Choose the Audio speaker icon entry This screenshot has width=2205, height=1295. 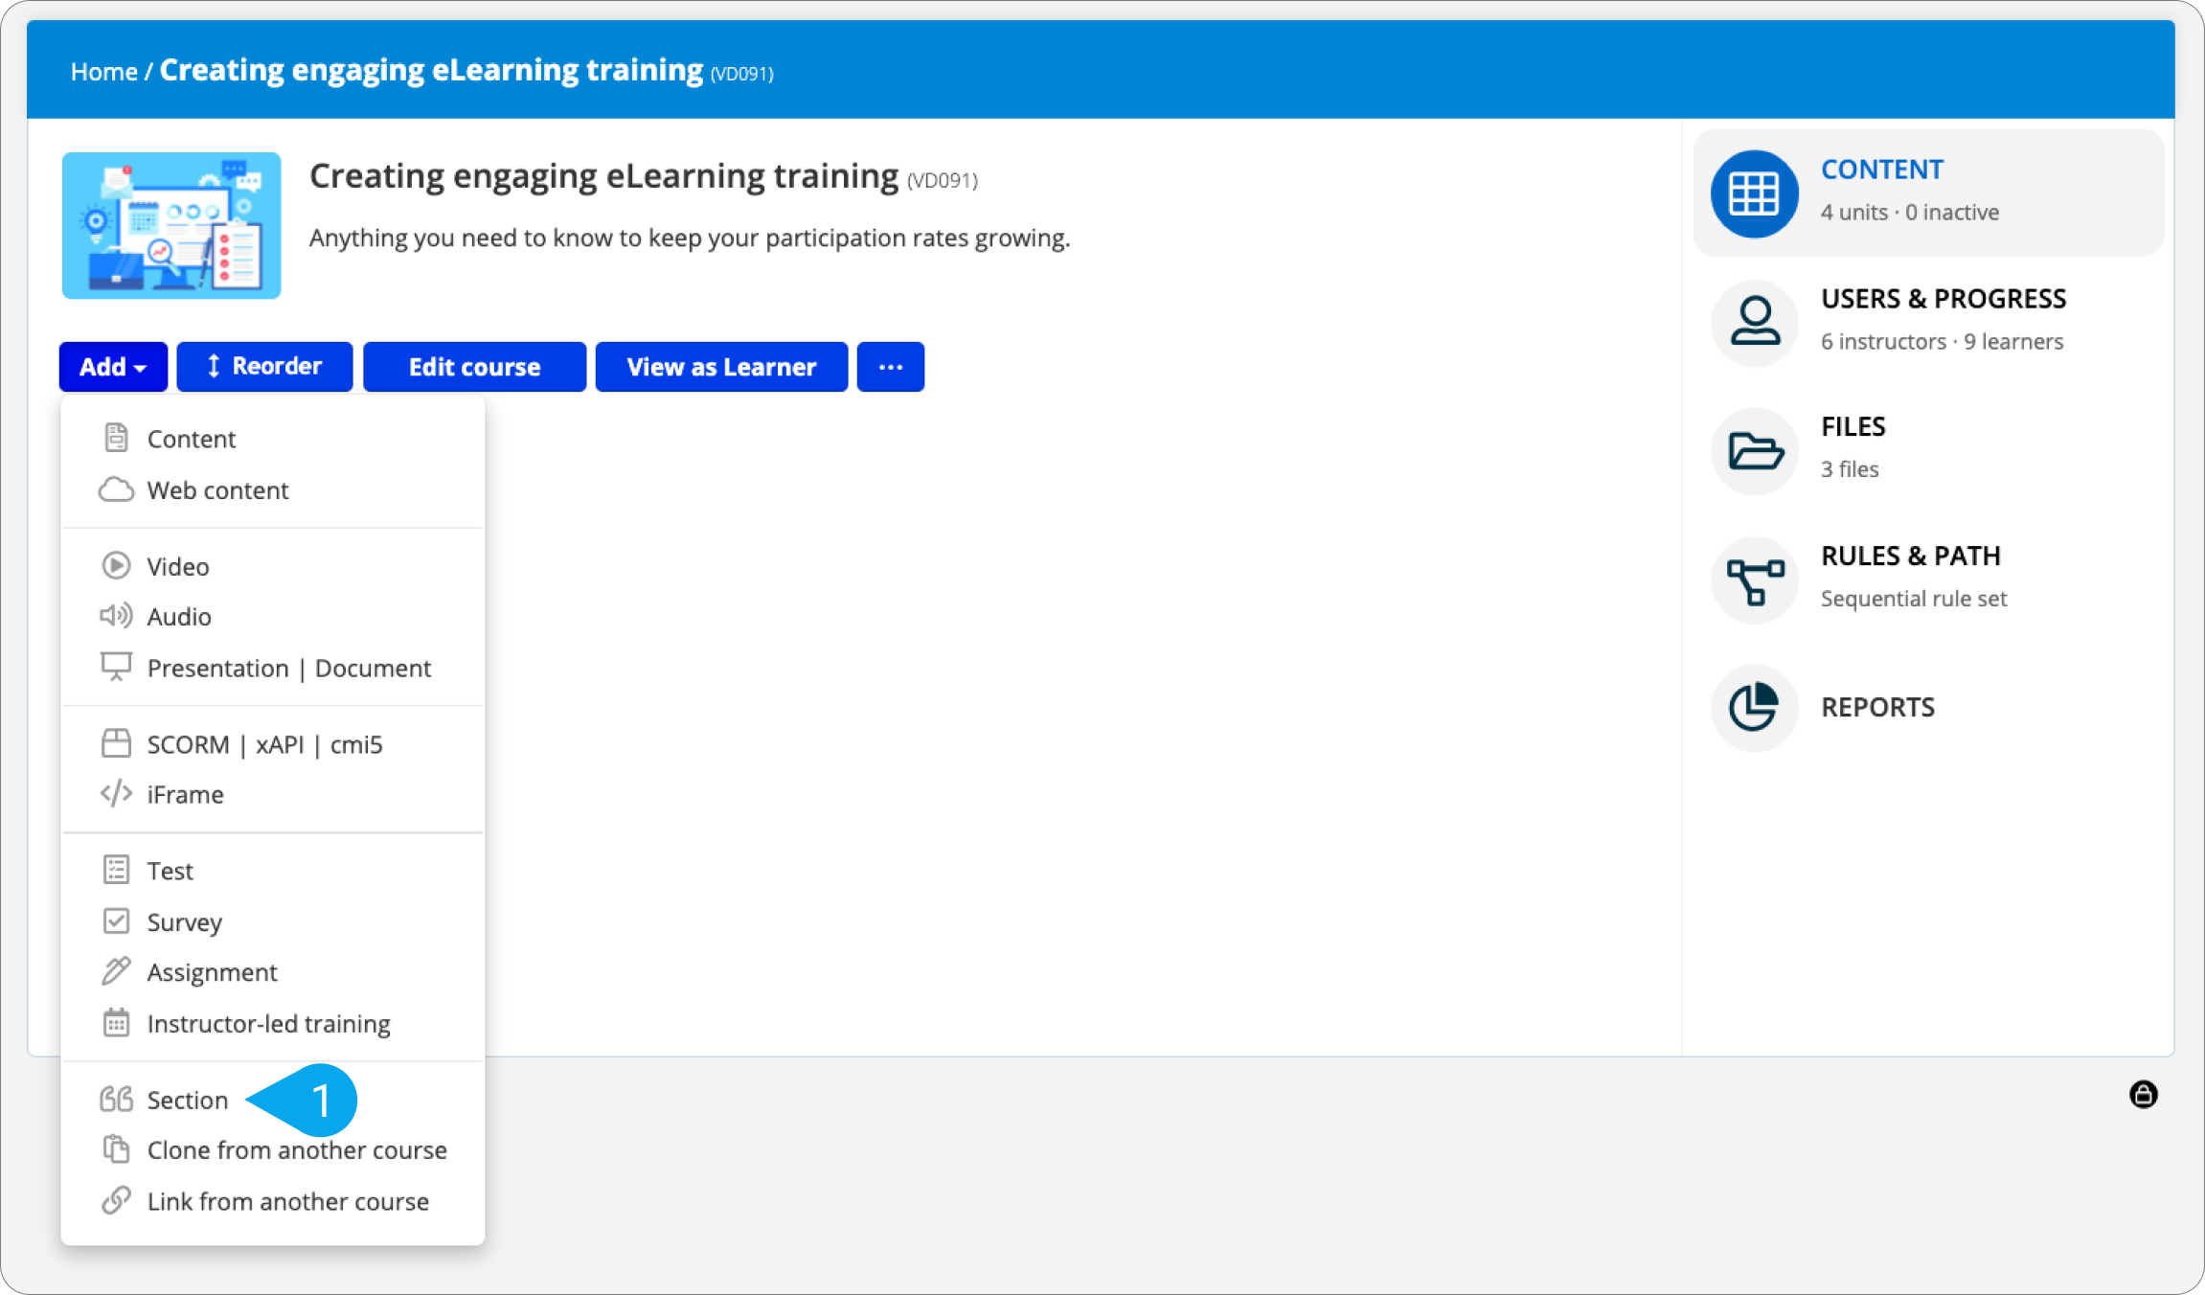click(116, 616)
